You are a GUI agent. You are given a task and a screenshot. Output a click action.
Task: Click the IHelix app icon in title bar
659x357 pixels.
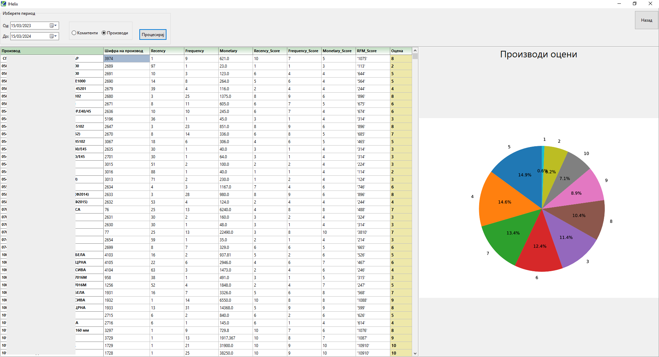coord(3,4)
